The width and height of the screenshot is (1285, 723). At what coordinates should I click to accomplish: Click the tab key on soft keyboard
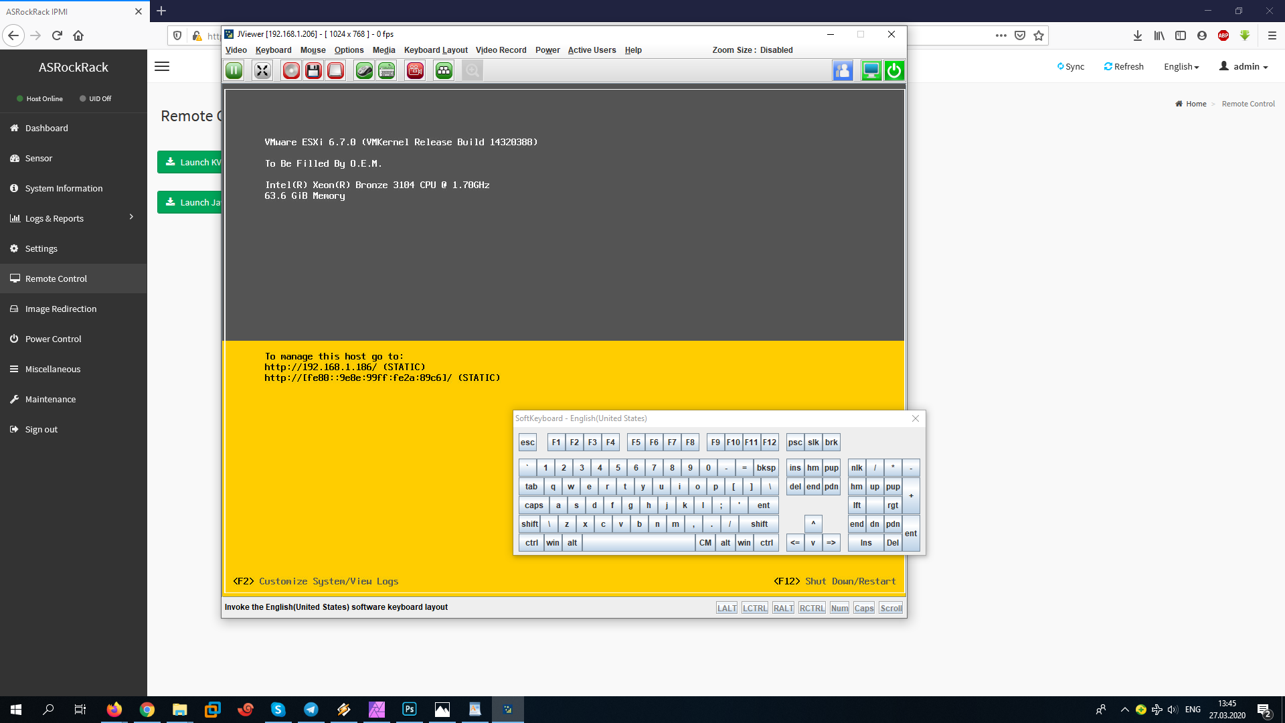(x=531, y=487)
